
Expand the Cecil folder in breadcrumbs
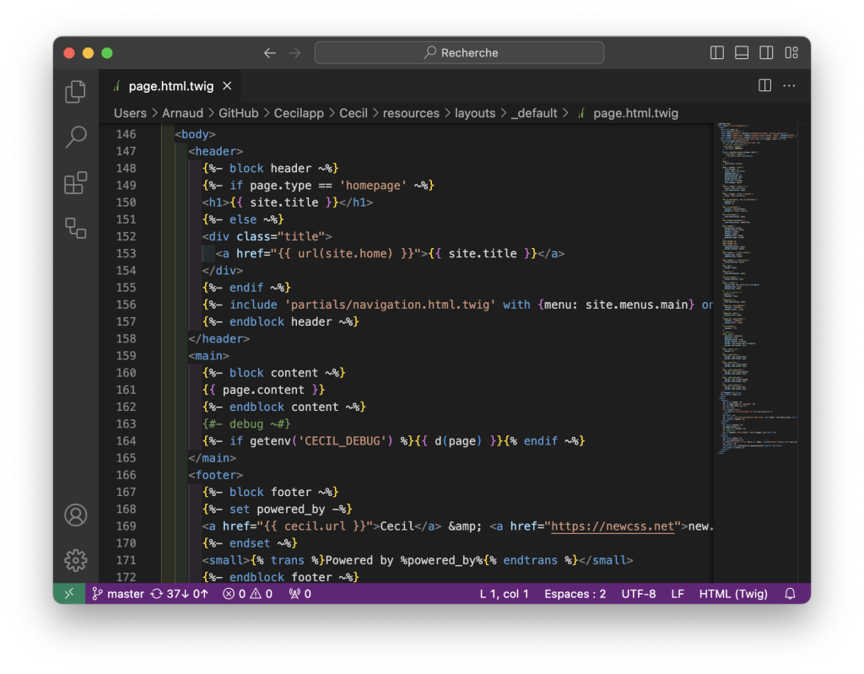(x=354, y=113)
